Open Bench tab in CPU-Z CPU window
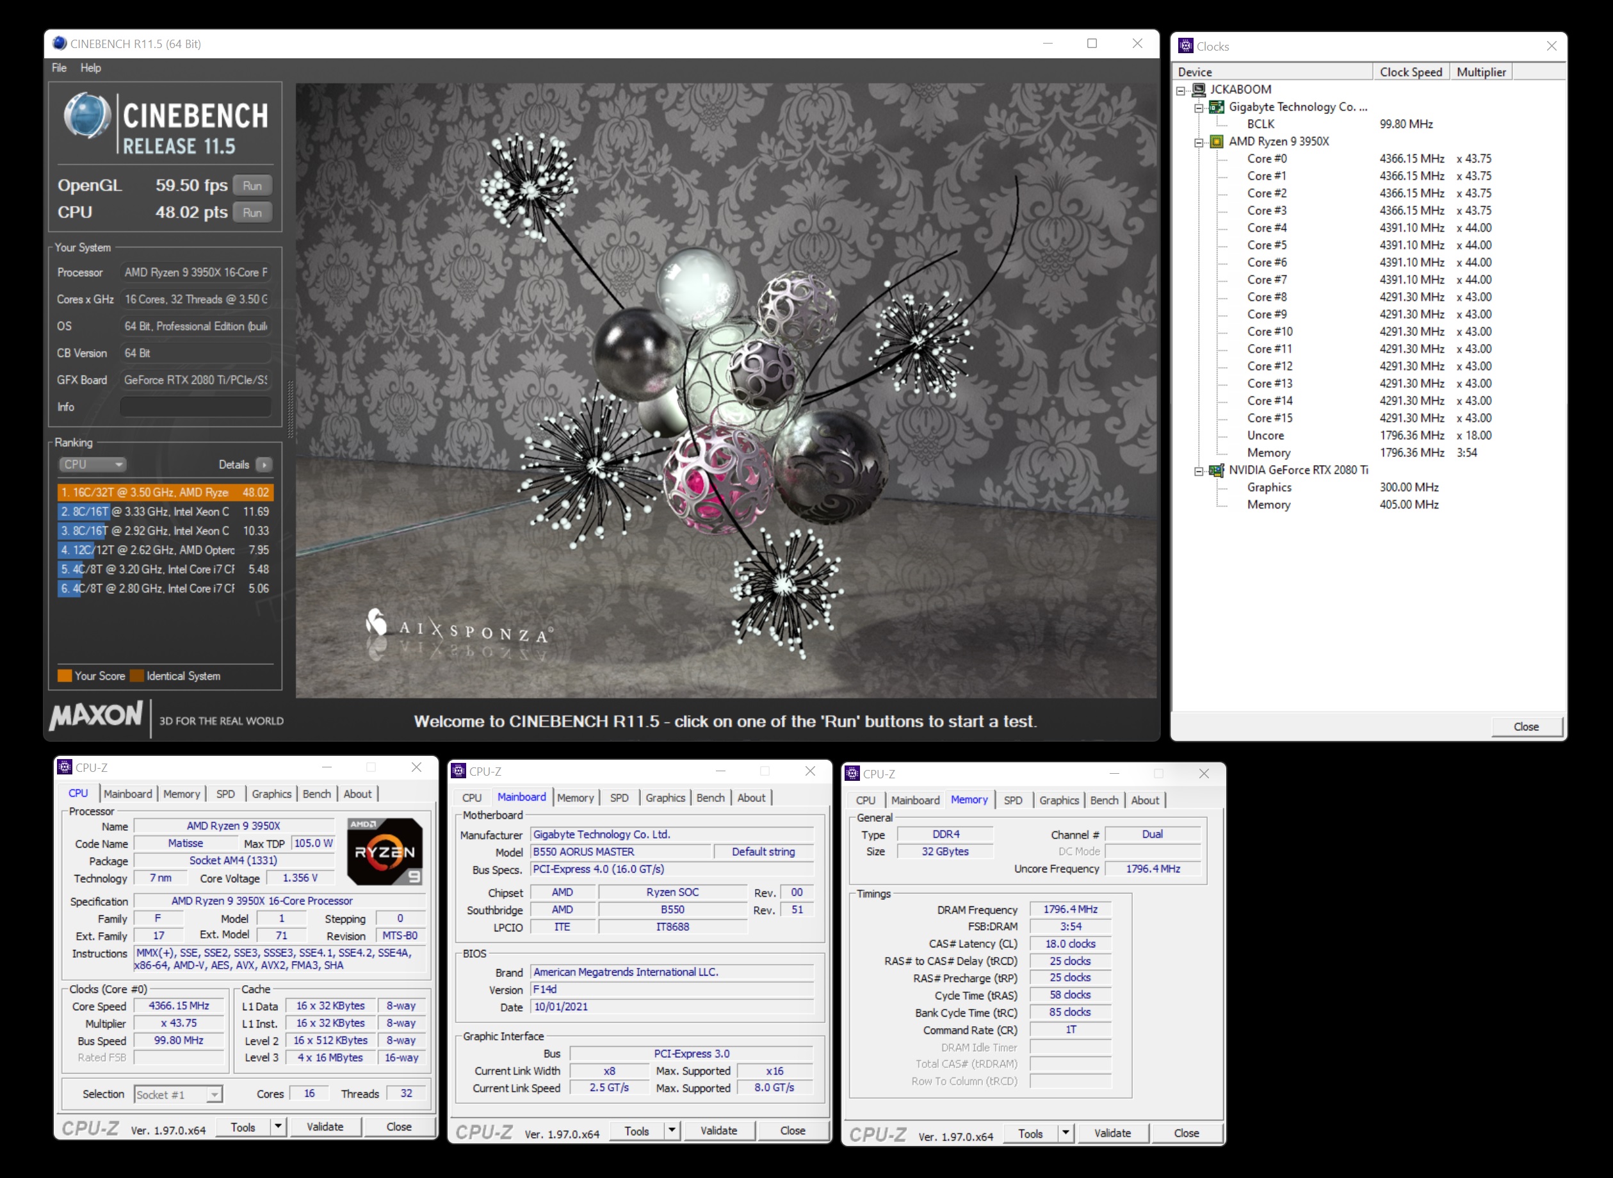1613x1178 pixels. (316, 794)
